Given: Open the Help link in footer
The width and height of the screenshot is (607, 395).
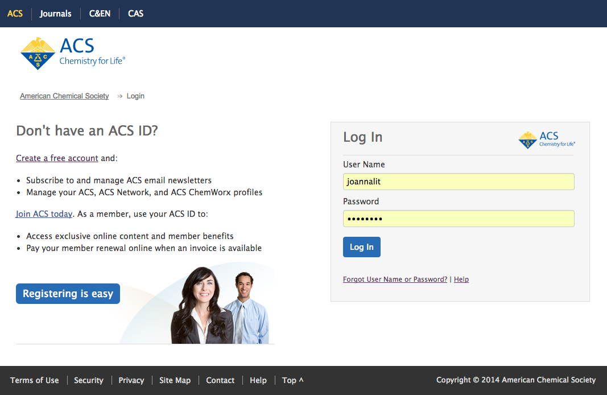Looking at the screenshot, I should tap(258, 380).
